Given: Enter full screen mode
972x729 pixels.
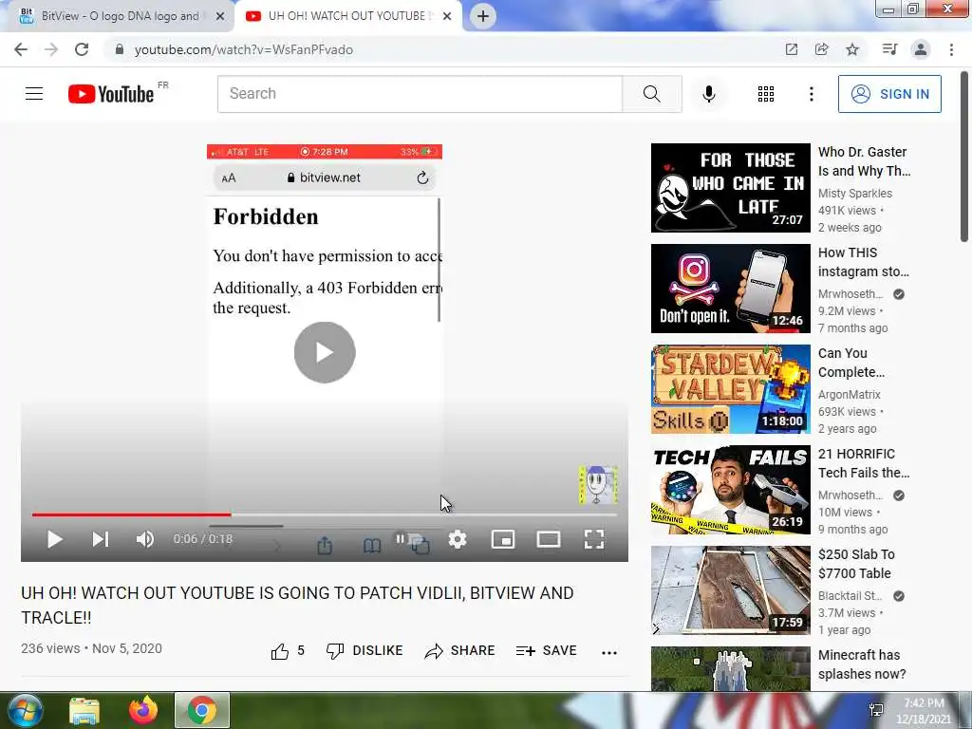Looking at the screenshot, I should (594, 539).
